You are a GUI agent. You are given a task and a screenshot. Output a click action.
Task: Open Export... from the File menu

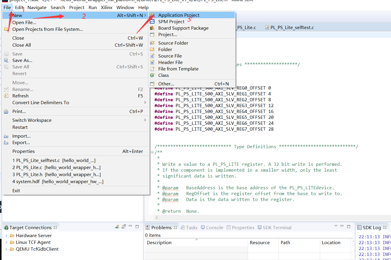[x=76, y=142]
